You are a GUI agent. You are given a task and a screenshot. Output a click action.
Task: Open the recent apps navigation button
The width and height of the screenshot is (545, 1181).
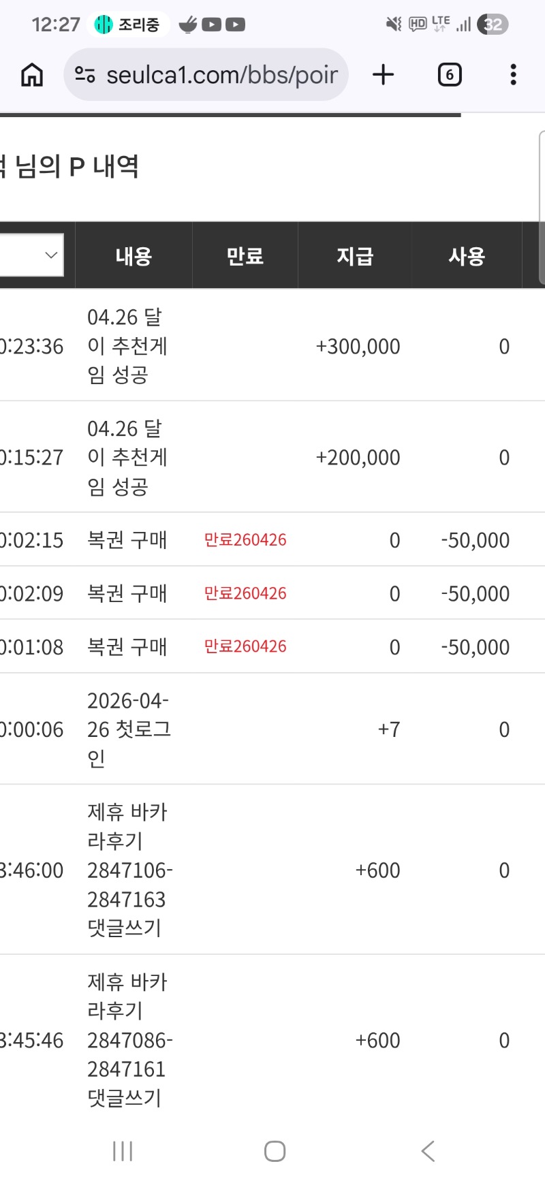click(x=123, y=1151)
